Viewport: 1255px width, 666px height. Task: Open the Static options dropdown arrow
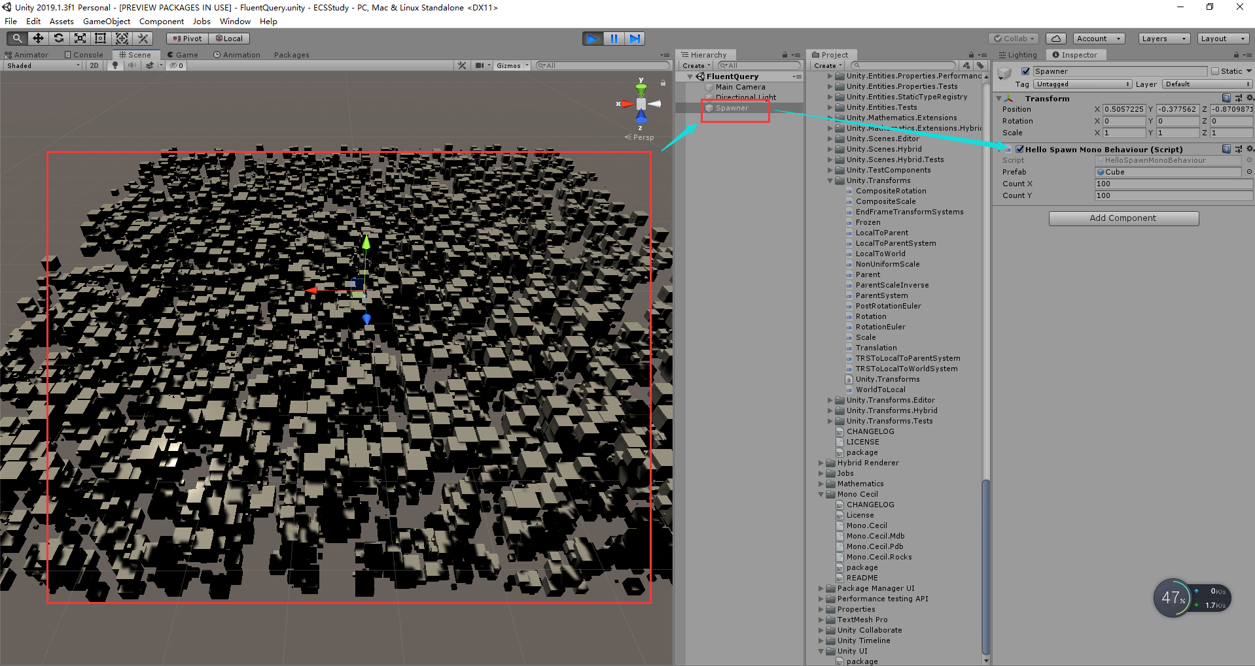pyautogui.click(x=1248, y=71)
